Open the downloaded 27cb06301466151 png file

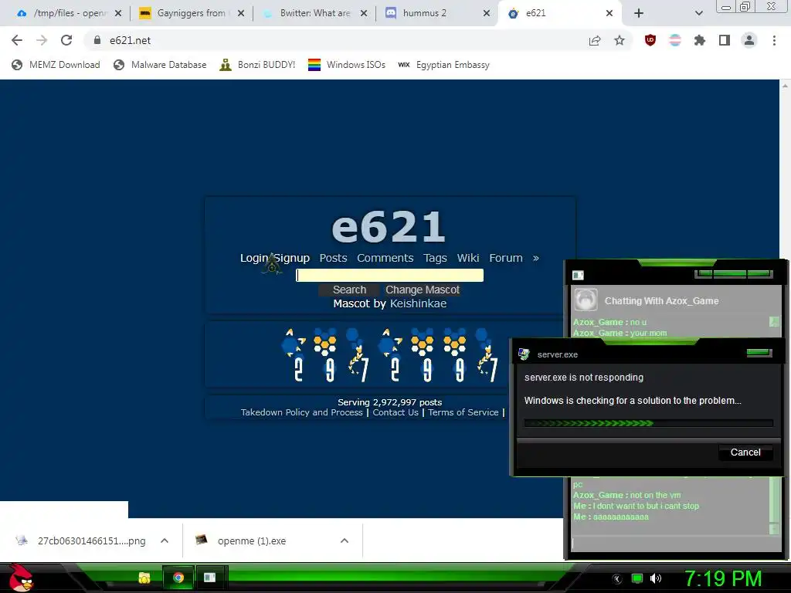pos(82,540)
